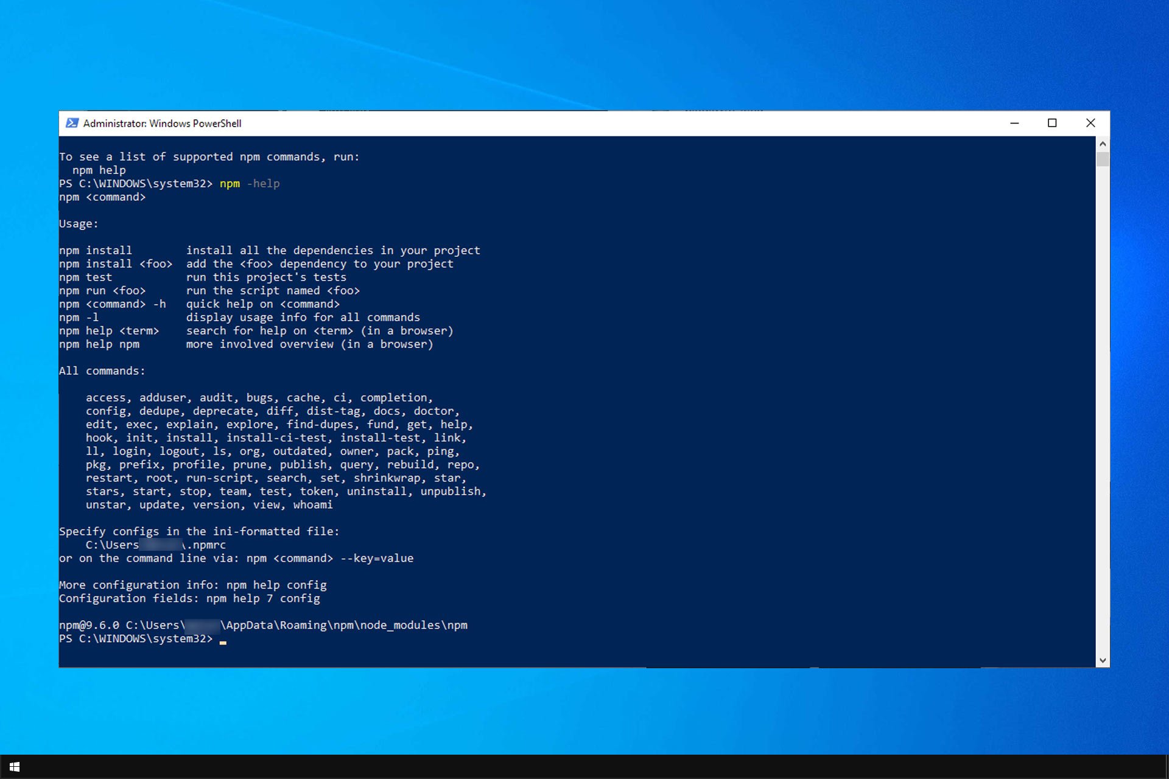
Task: Click the scrollbar up arrow
Action: [x=1103, y=144]
